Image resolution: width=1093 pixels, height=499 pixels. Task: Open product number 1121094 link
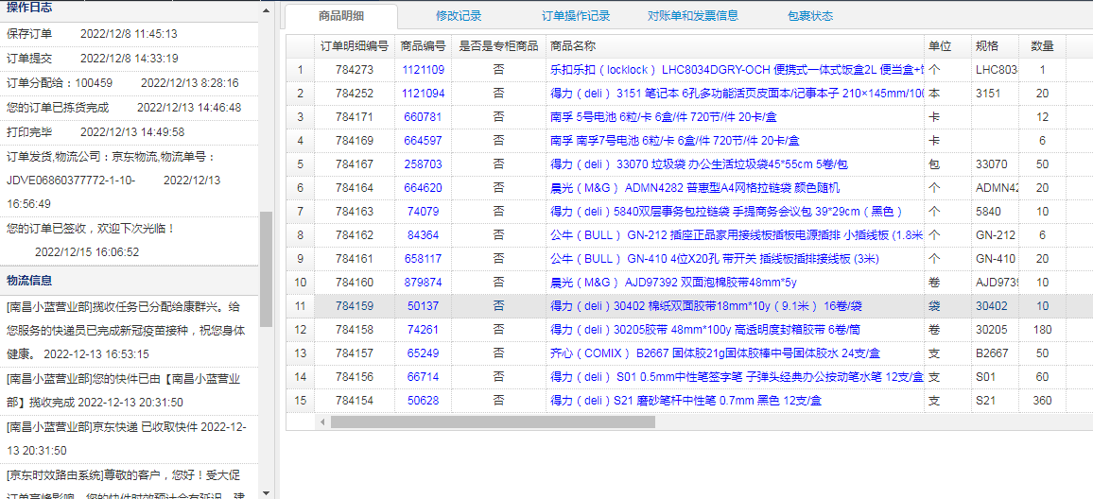pos(424,94)
